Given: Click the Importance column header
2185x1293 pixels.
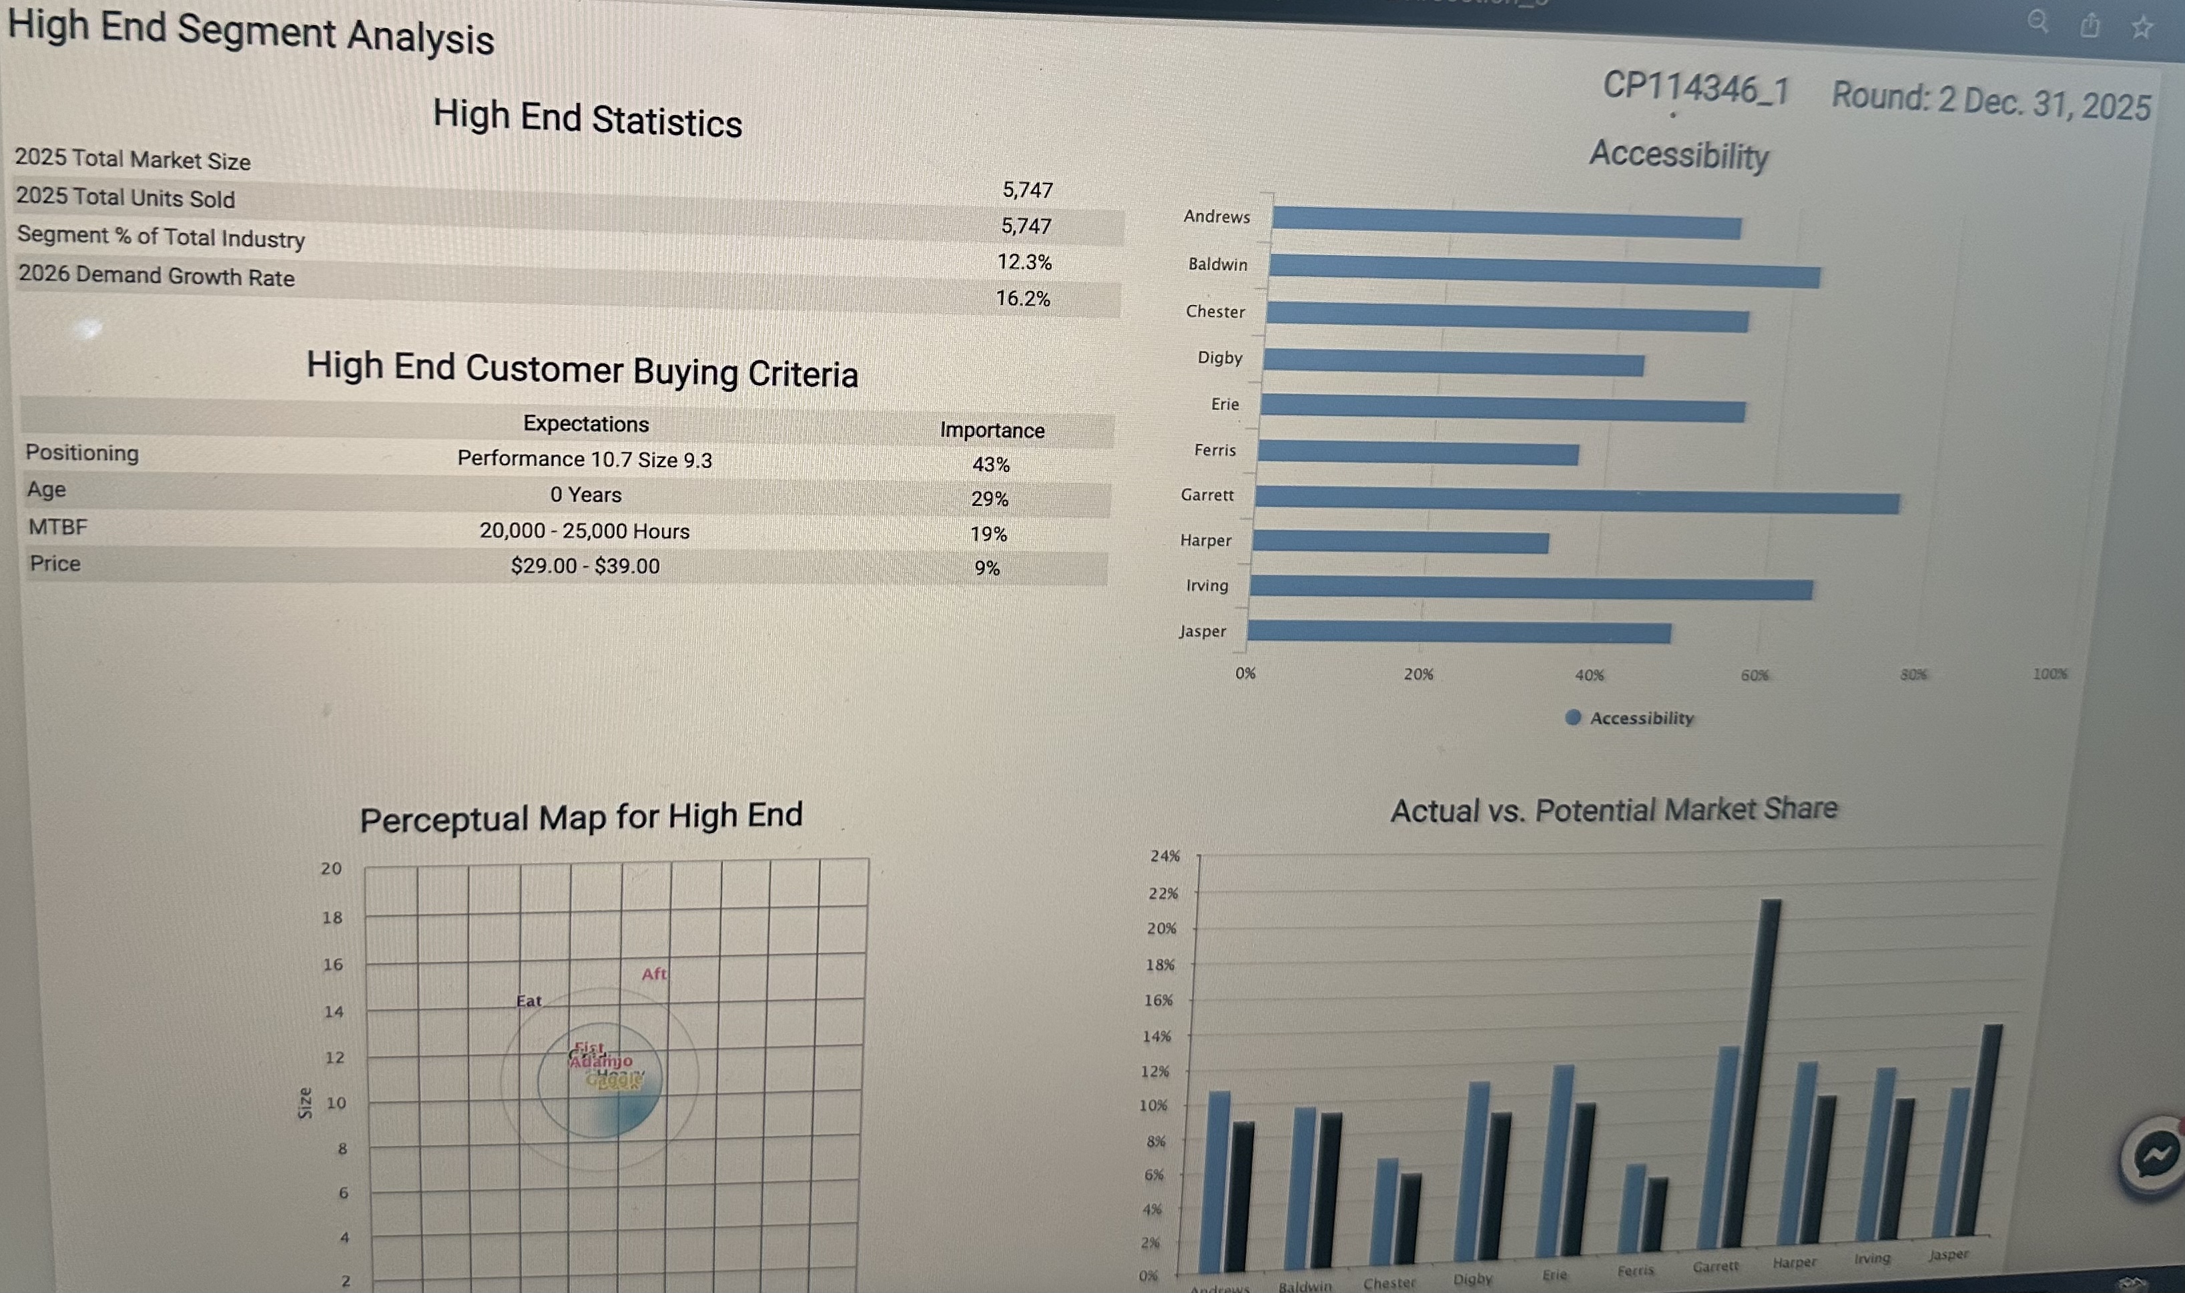Looking at the screenshot, I should point(992,431).
